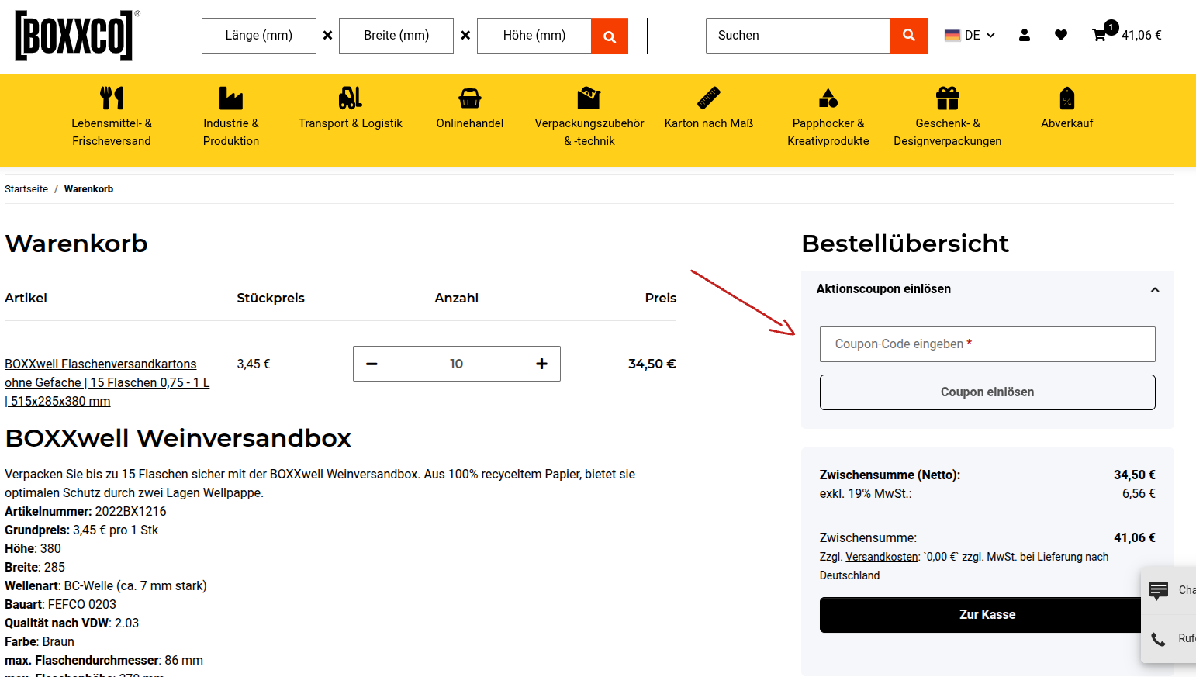Start a dimension search with the orange magnifier

tap(609, 35)
